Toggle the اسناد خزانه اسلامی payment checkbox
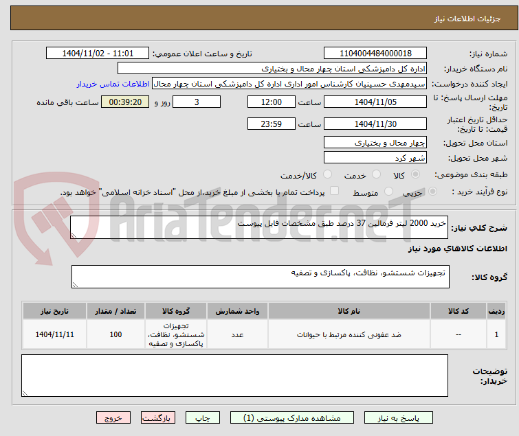This screenshot has width=519, height=436. (335, 191)
